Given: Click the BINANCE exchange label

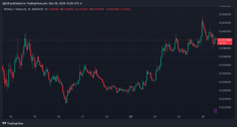Looking at the screenshot, I should tap(38, 9).
